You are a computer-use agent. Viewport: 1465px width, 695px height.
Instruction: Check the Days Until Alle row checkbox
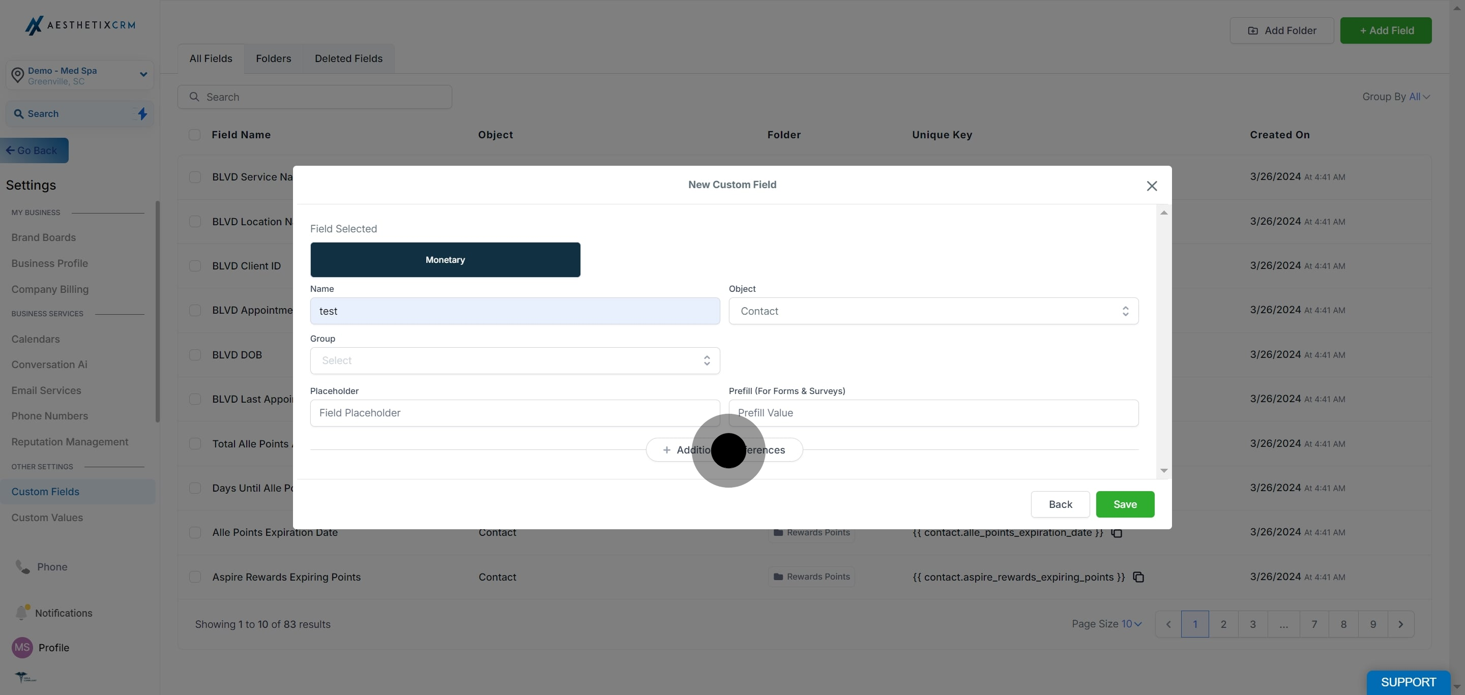[195, 488]
